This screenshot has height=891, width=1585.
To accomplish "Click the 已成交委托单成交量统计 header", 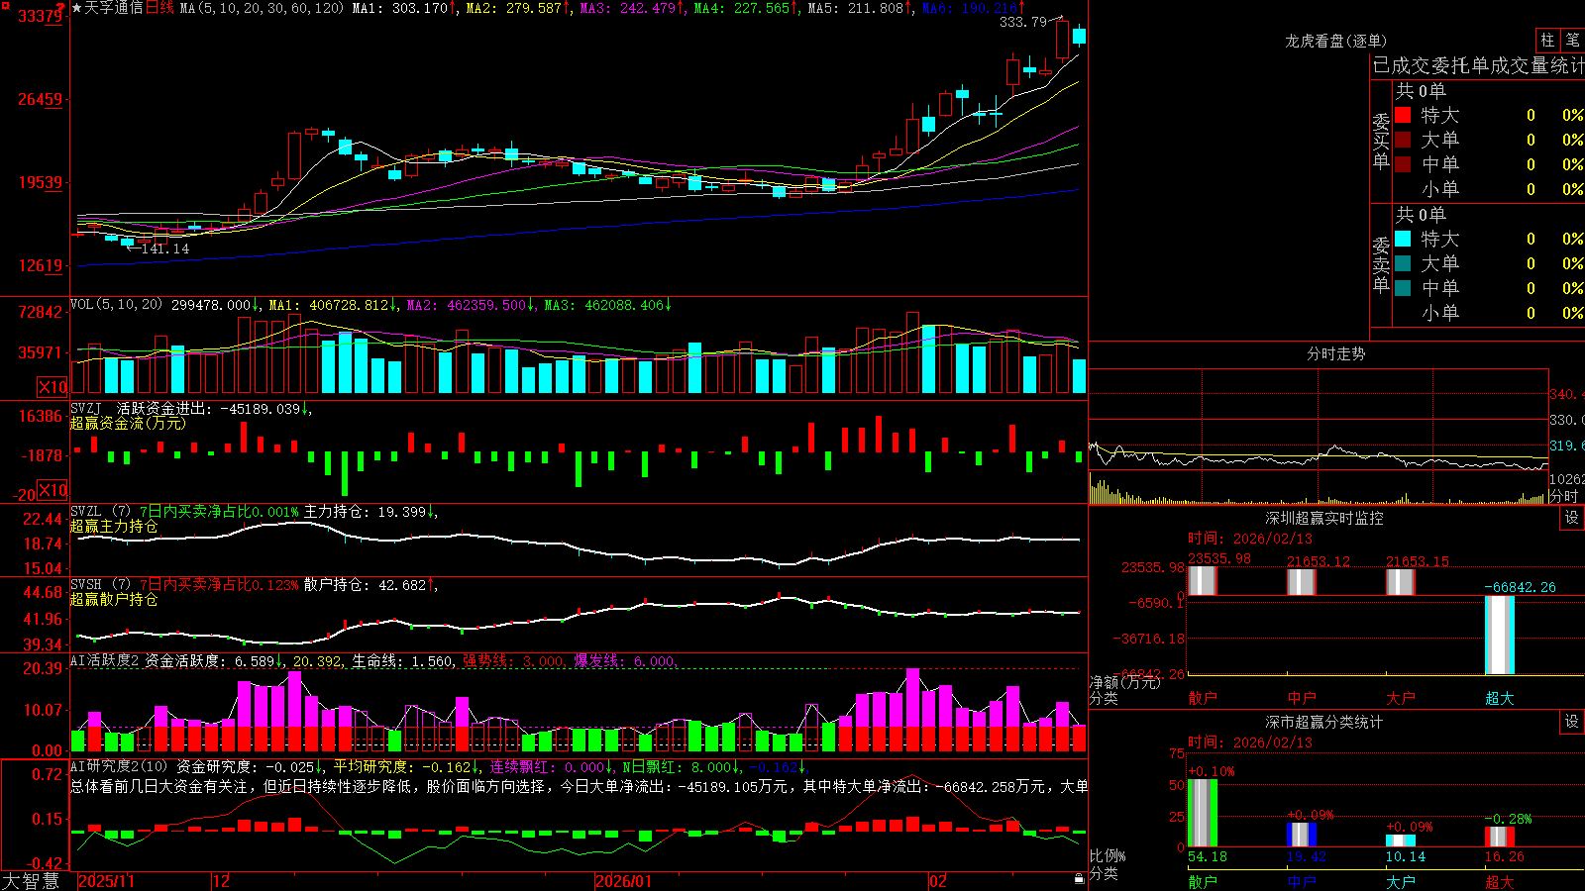I will pyautogui.click(x=1478, y=65).
